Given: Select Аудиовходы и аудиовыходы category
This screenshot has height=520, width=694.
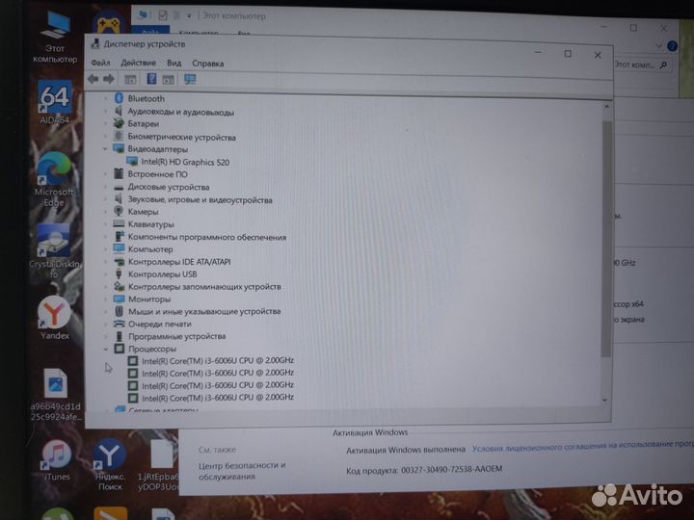Looking at the screenshot, I should tap(180, 113).
